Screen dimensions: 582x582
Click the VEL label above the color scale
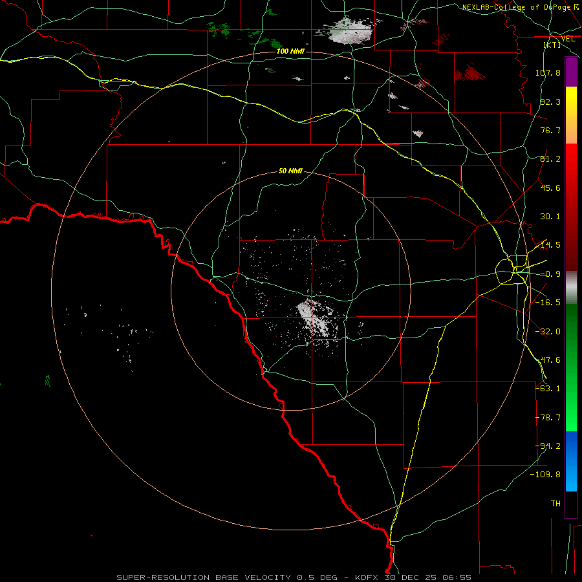[x=568, y=39]
